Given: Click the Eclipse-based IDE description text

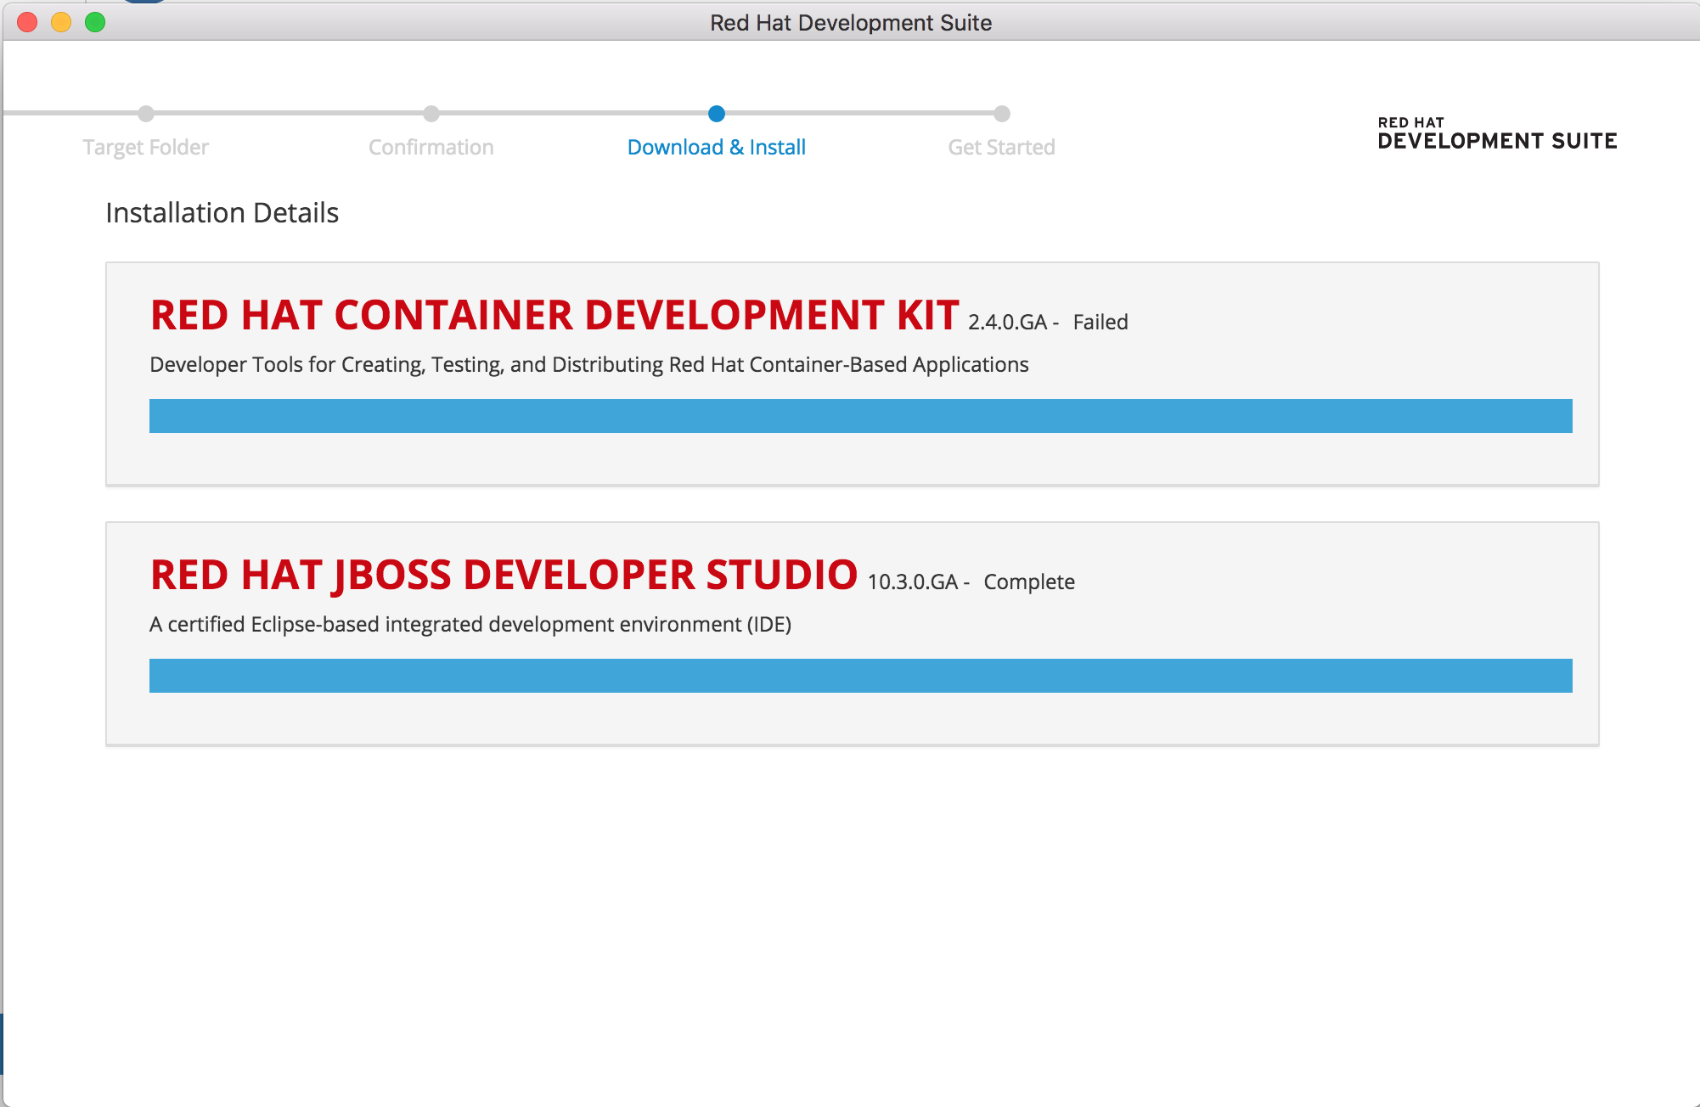Looking at the screenshot, I should pyautogui.click(x=470, y=625).
